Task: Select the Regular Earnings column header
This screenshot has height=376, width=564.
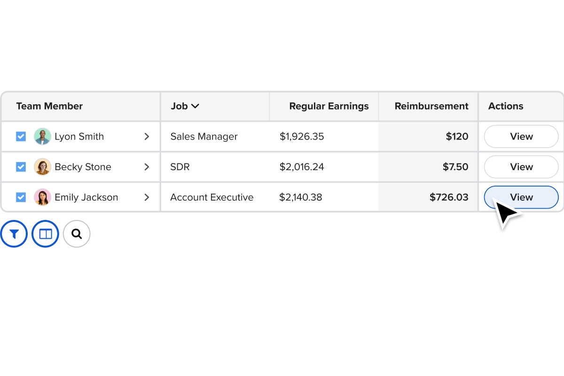Action: 329,106
